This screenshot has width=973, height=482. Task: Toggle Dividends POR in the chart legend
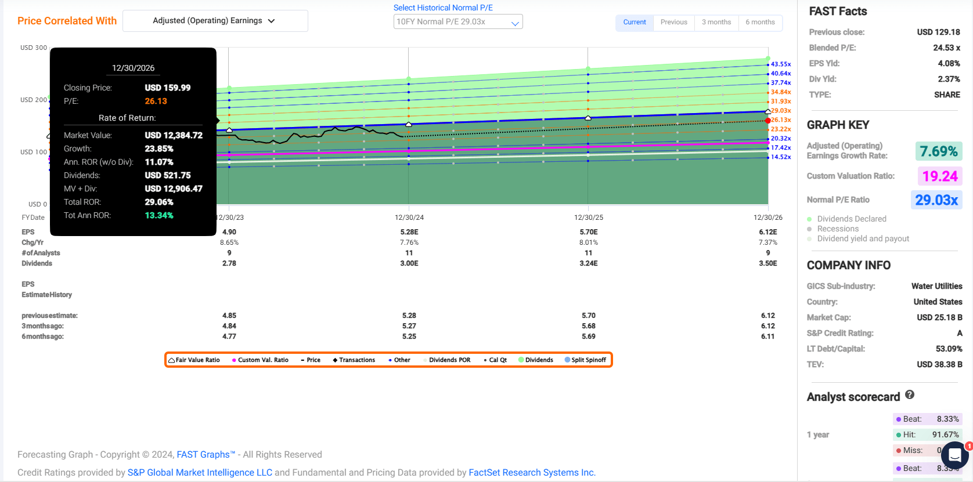(x=449, y=360)
